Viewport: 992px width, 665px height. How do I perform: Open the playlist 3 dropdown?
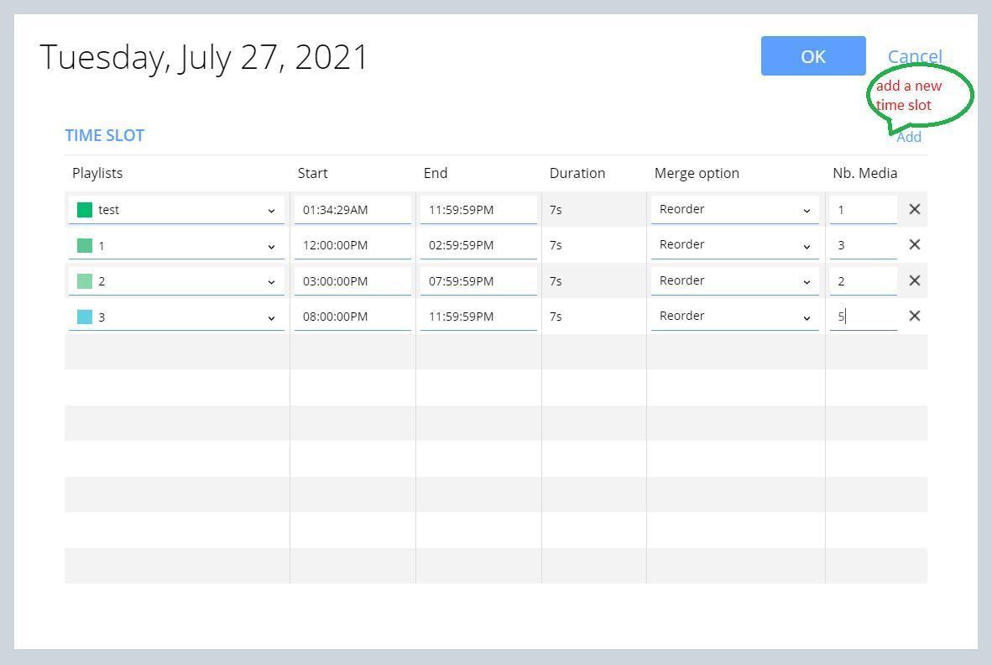(x=176, y=317)
